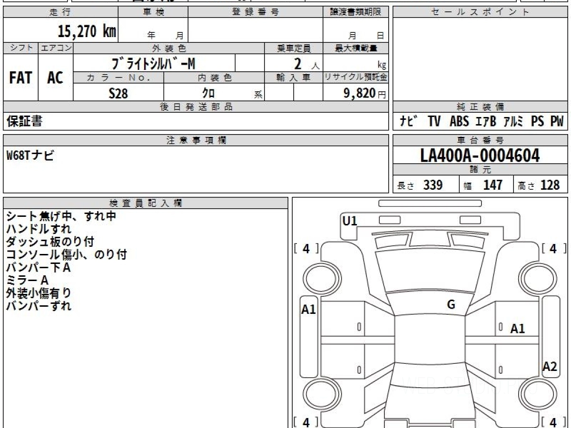The width and height of the screenshot is (571, 428).
Task: Click the 輸入車 header
Action: 294,78
